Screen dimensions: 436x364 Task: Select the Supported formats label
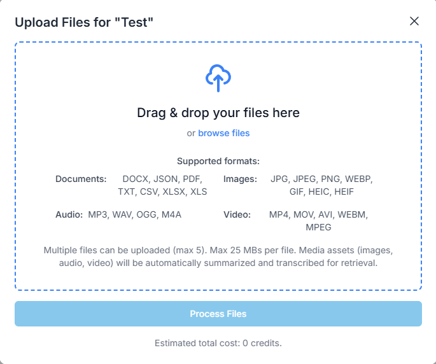click(x=218, y=161)
